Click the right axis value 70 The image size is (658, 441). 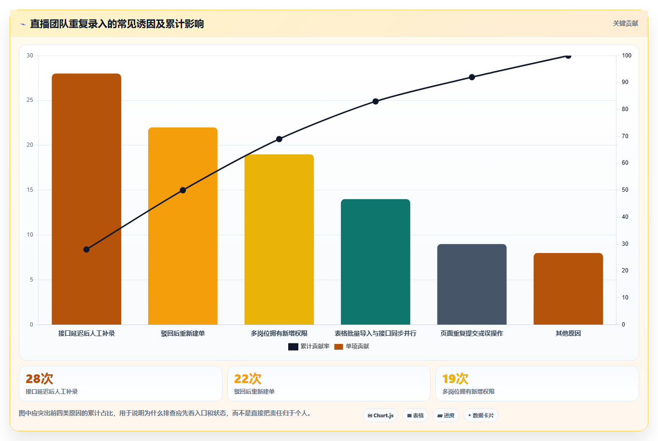(x=625, y=136)
